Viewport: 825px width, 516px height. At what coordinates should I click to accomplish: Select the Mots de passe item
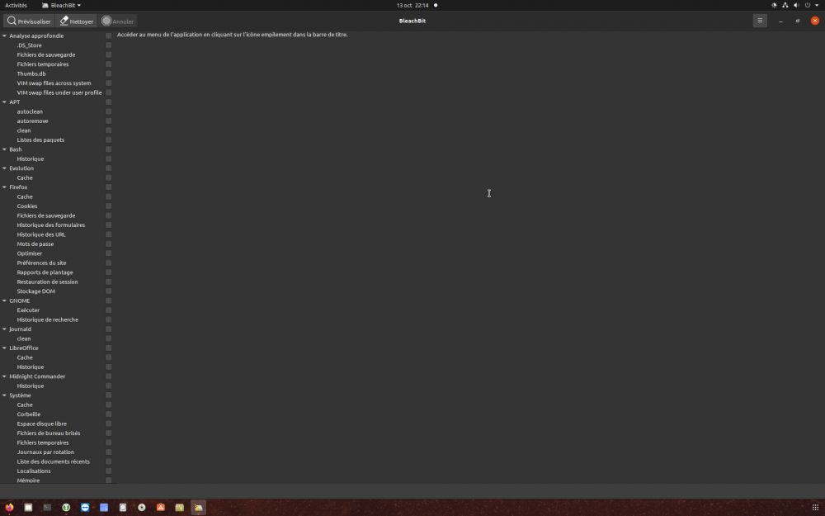click(35, 244)
